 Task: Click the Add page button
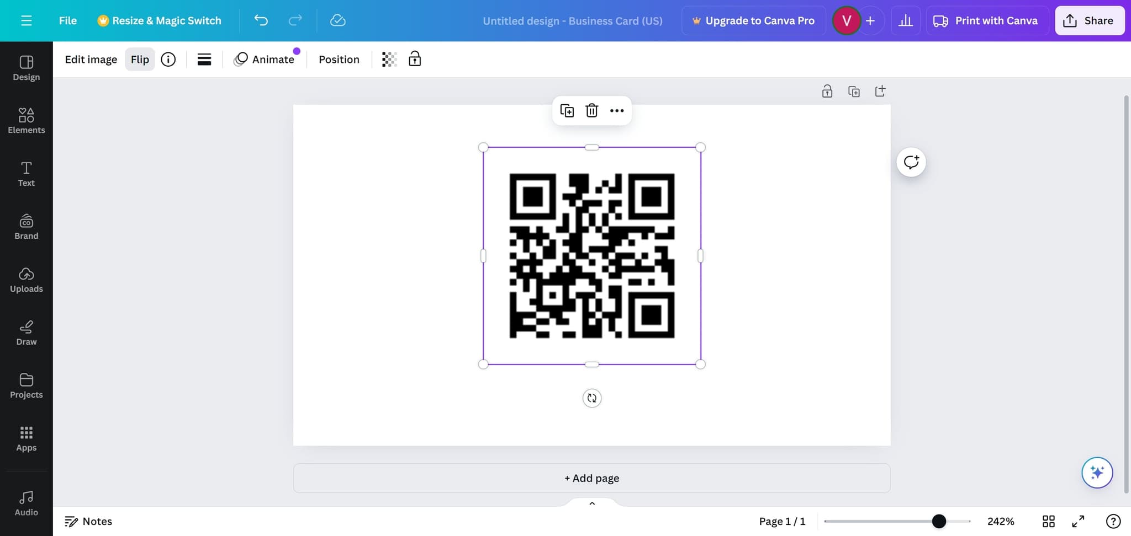click(591, 478)
